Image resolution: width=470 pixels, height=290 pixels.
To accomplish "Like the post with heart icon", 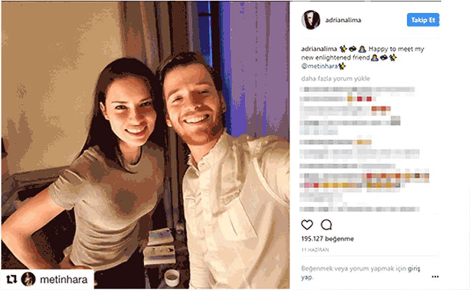I will (307, 224).
